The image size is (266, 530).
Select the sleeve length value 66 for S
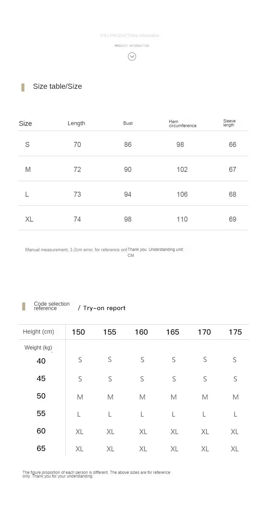click(x=233, y=145)
